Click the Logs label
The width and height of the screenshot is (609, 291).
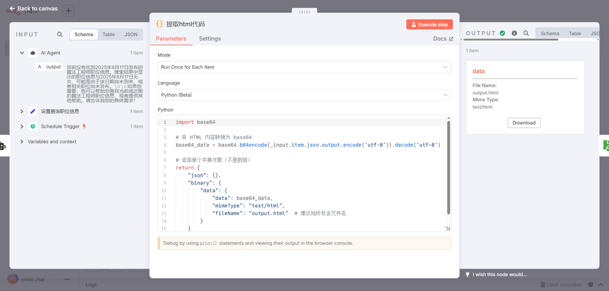[91, 285]
